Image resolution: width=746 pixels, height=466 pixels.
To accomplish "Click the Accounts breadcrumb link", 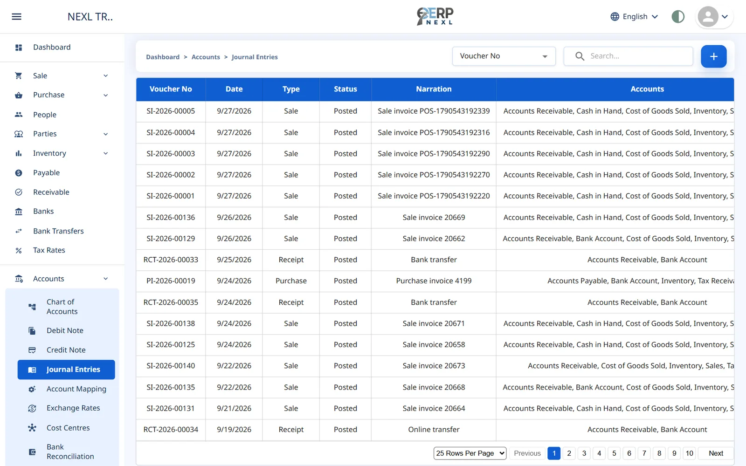I will pyautogui.click(x=206, y=57).
